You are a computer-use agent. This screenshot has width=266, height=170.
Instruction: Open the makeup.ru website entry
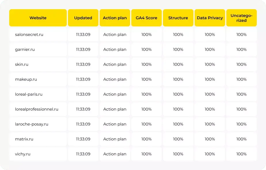click(x=26, y=79)
